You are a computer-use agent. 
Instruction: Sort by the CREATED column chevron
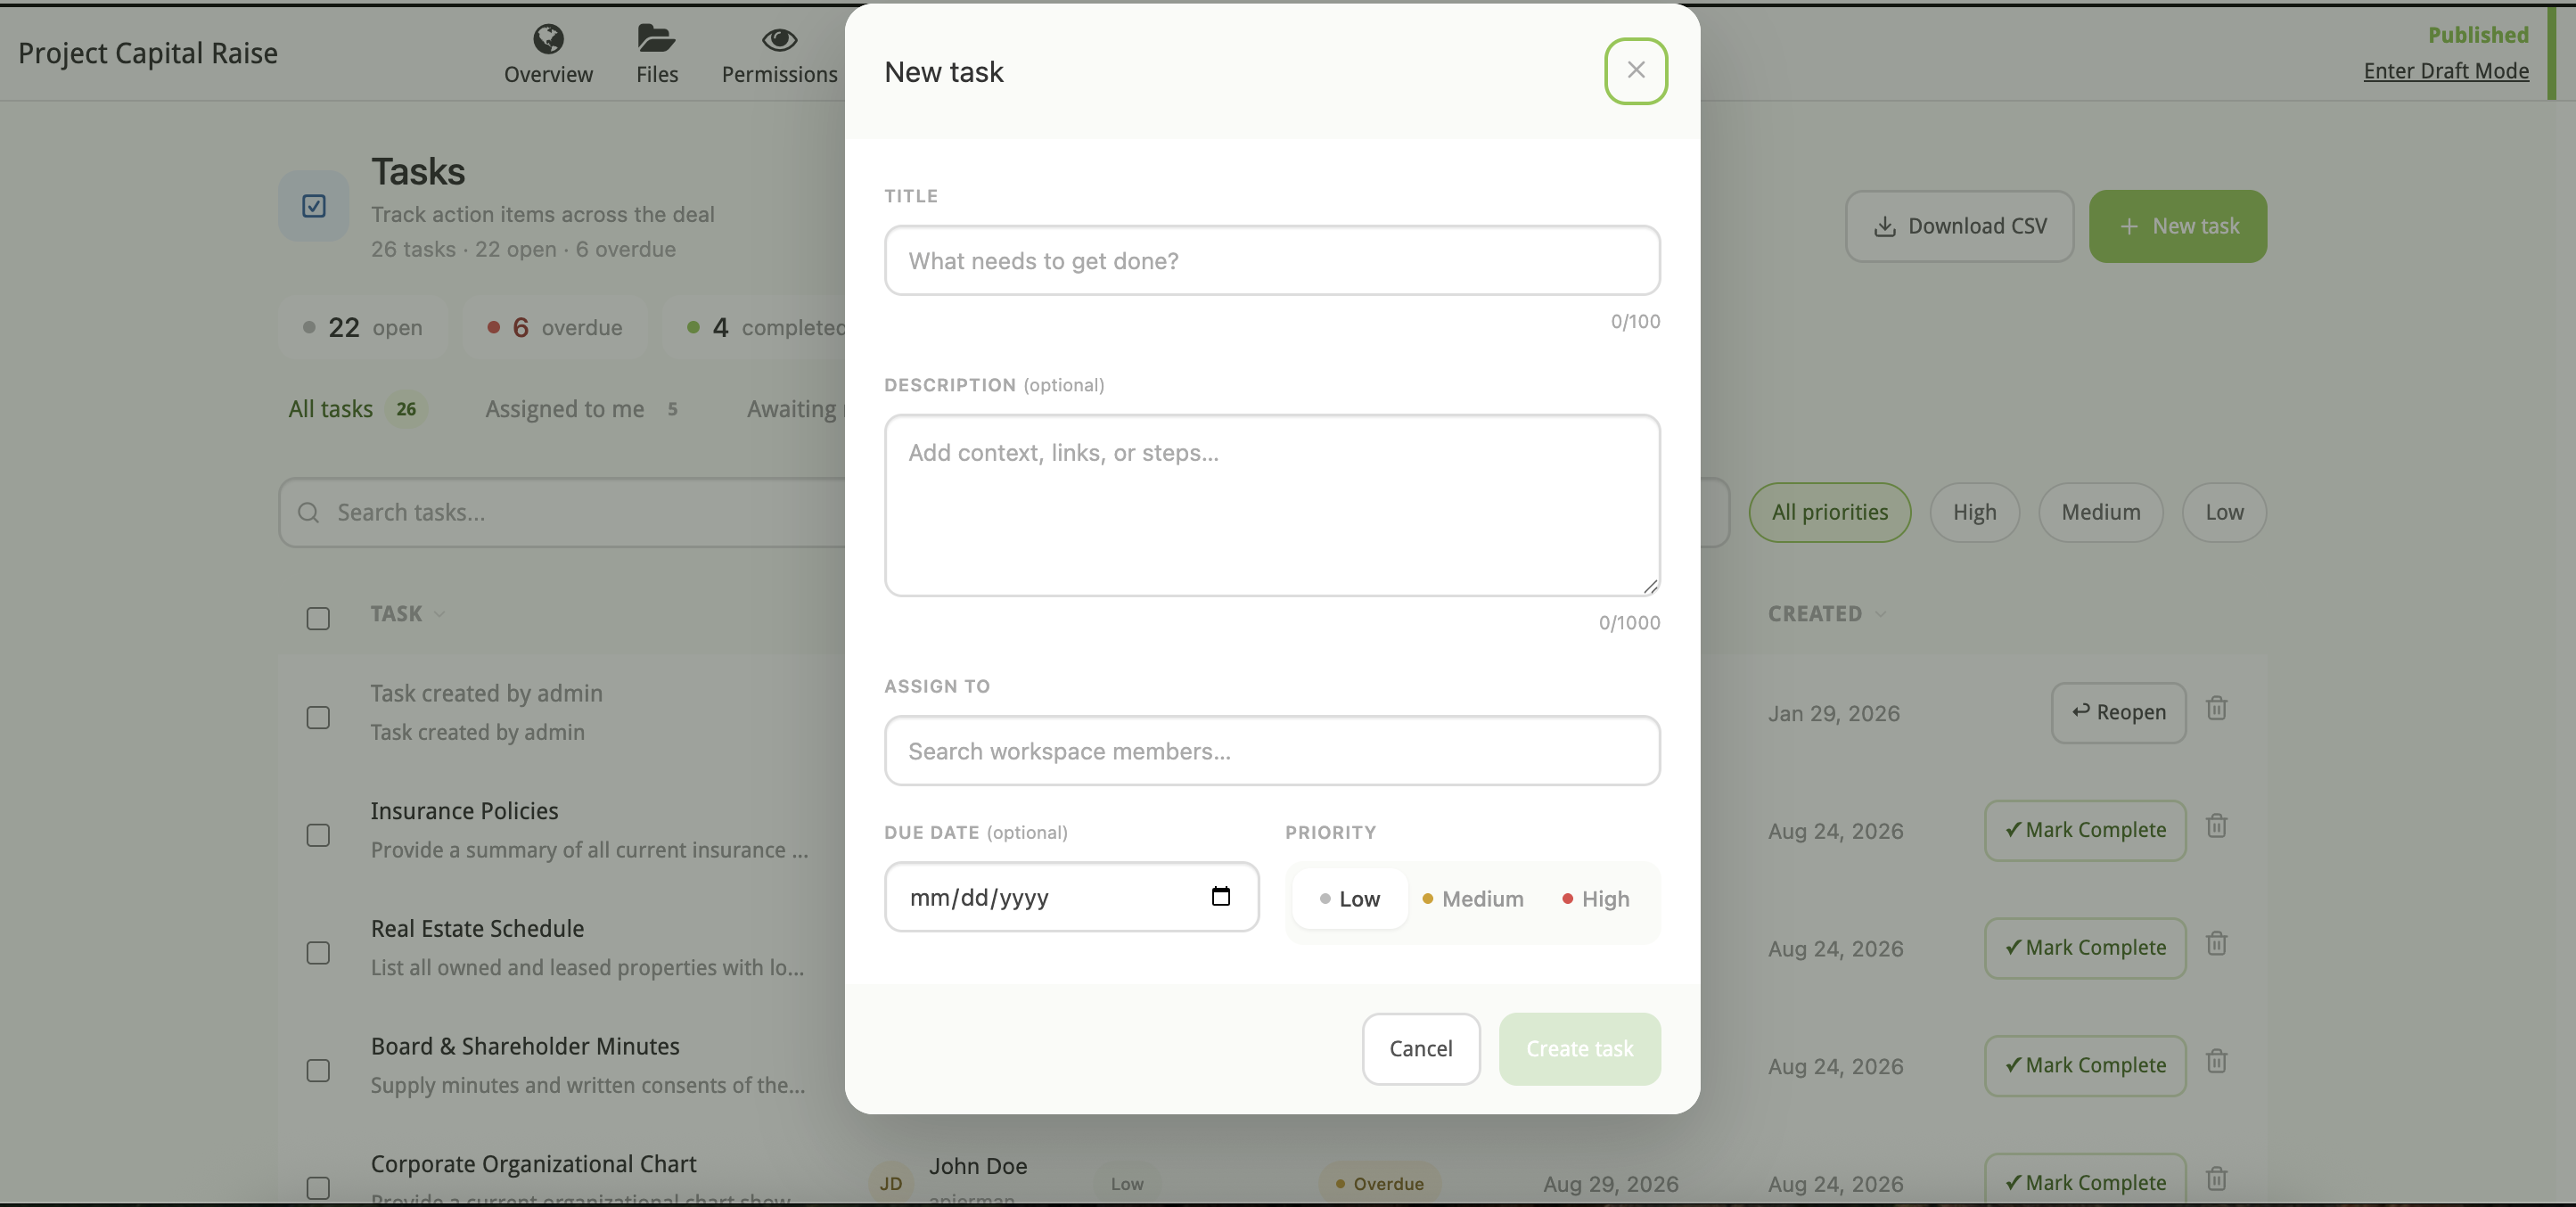click(x=1881, y=614)
